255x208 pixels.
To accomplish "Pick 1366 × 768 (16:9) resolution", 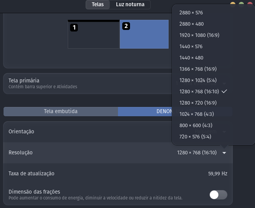I will tap(198, 69).
